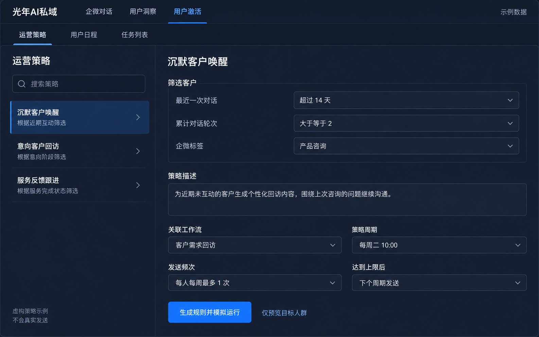Select the 沉默客户唤醒 strategy item
This screenshot has height=337, width=539.
(80, 117)
